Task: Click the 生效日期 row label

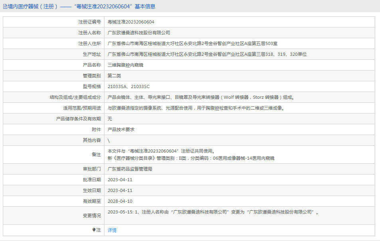Action: [92, 191]
